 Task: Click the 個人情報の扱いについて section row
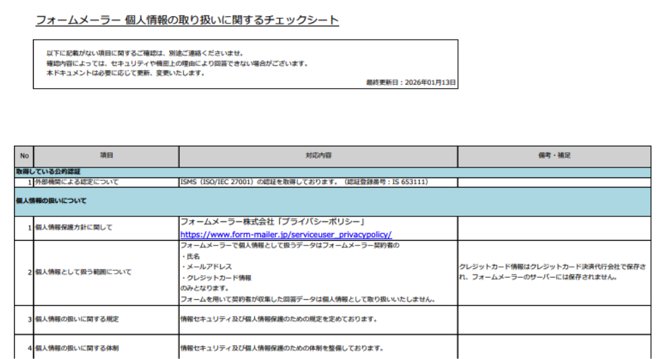pos(332,202)
